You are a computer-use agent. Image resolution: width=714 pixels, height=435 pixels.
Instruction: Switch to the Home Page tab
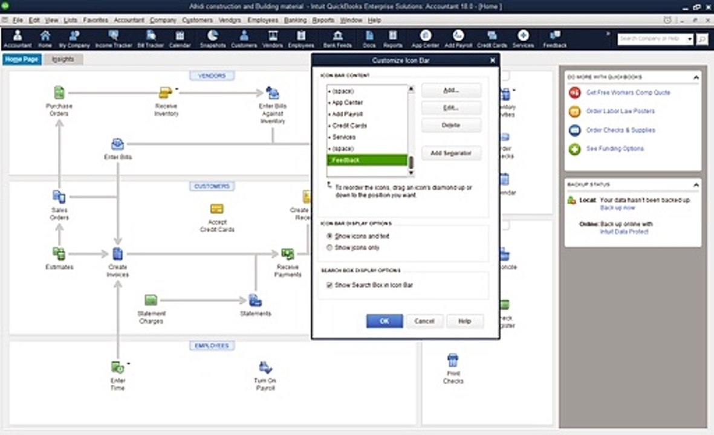click(x=22, y=59)
